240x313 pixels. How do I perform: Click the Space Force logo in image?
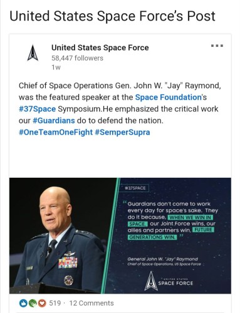(169, 281)
